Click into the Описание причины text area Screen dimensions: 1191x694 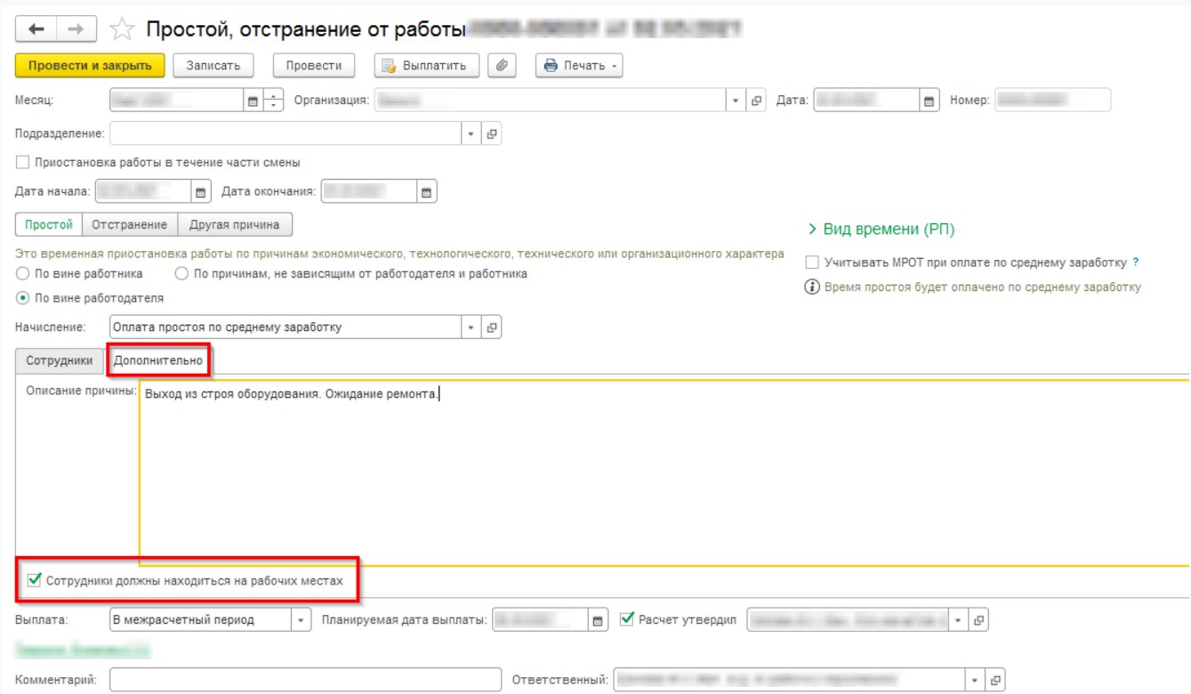[664, 472]
